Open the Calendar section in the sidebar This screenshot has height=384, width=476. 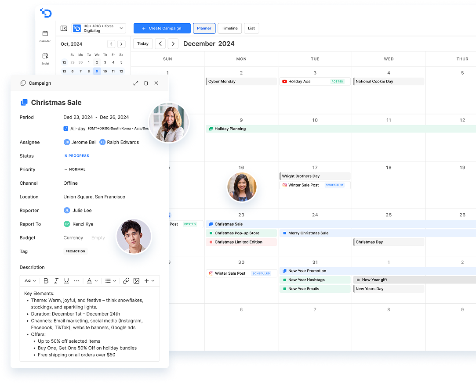[45, 36]
